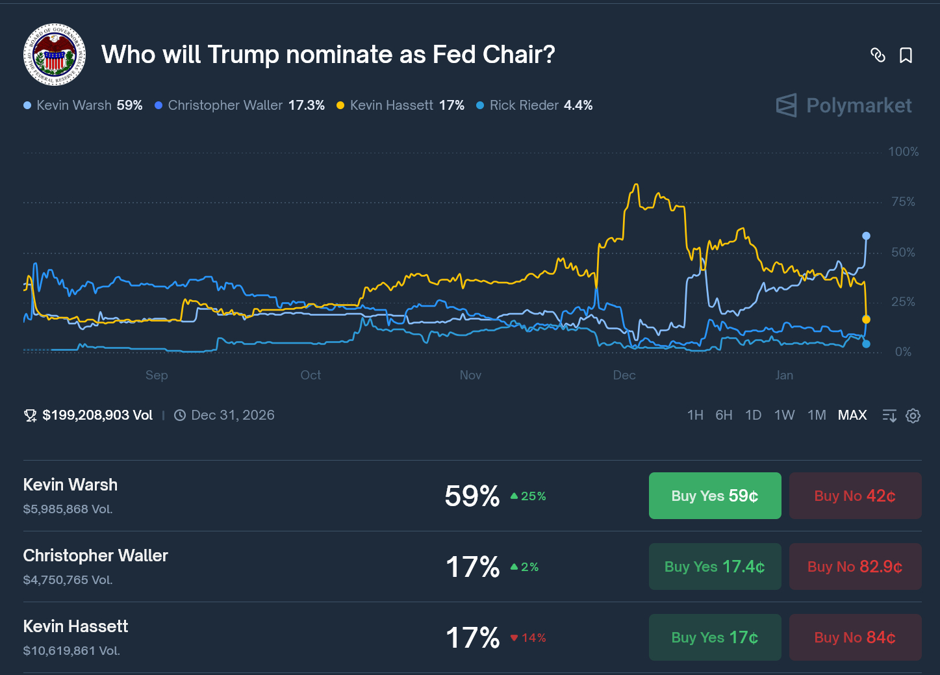
Task: Select the 1H time range
Action: [x=695, y=414]
